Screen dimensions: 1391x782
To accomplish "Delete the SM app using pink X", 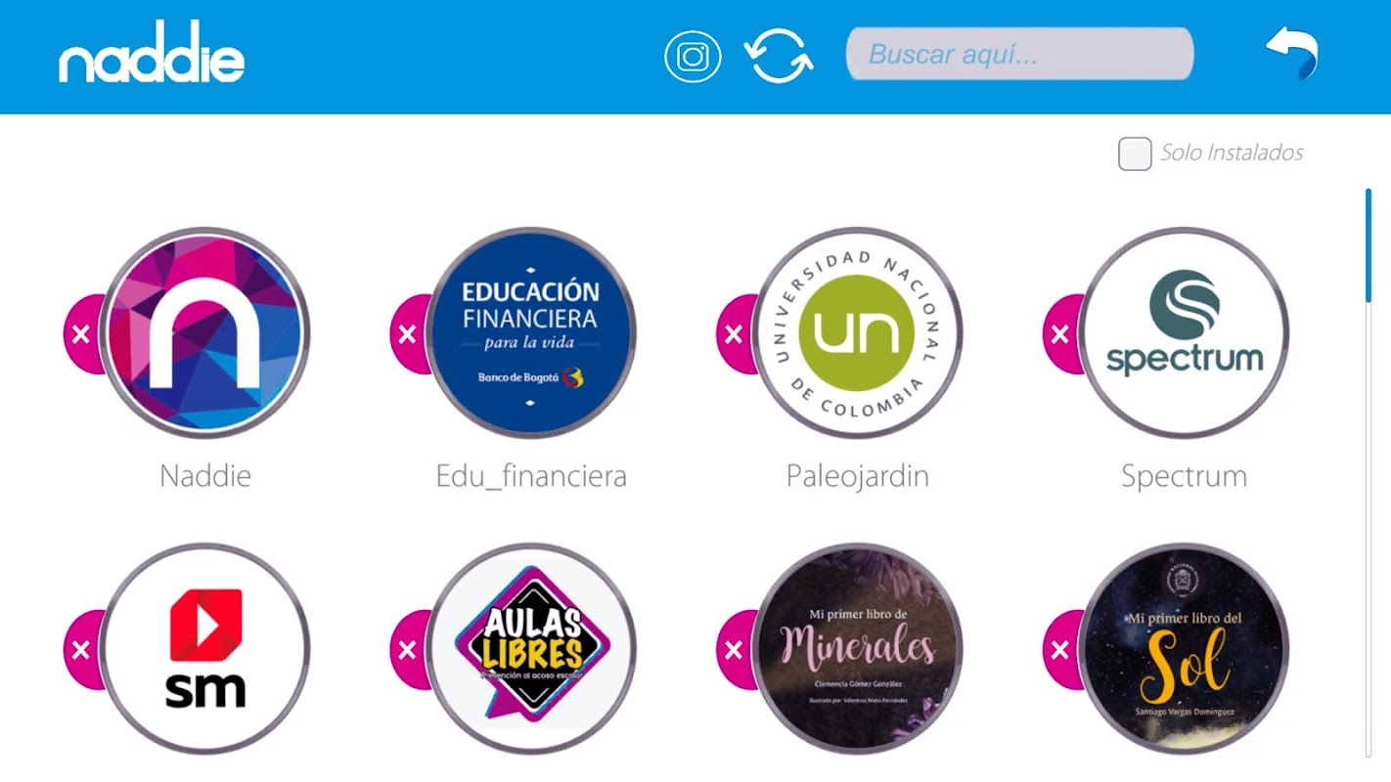I will click(x=81, y=650).
